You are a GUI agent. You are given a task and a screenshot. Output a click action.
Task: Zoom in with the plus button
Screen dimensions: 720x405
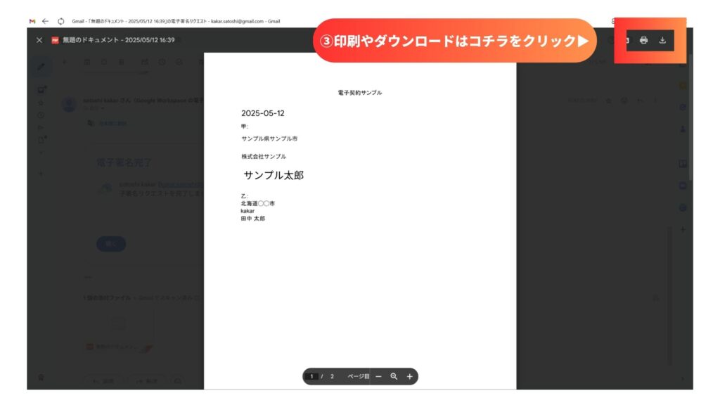tap(410, 376)
